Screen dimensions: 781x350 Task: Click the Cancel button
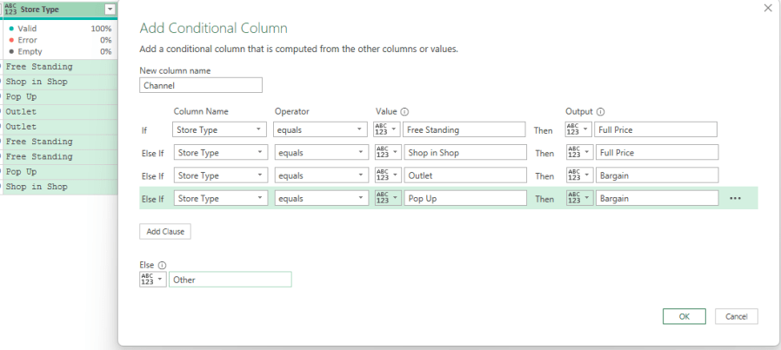(x=737, y=316)
